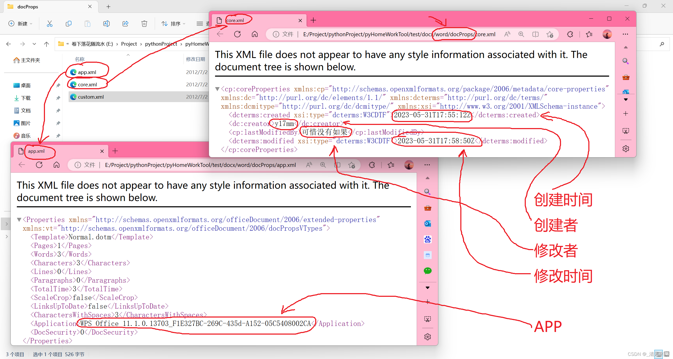The width and height of the screenshot is (673, 359).
Task: Open extensions icon in app.xml window
Action: [372, 165]
